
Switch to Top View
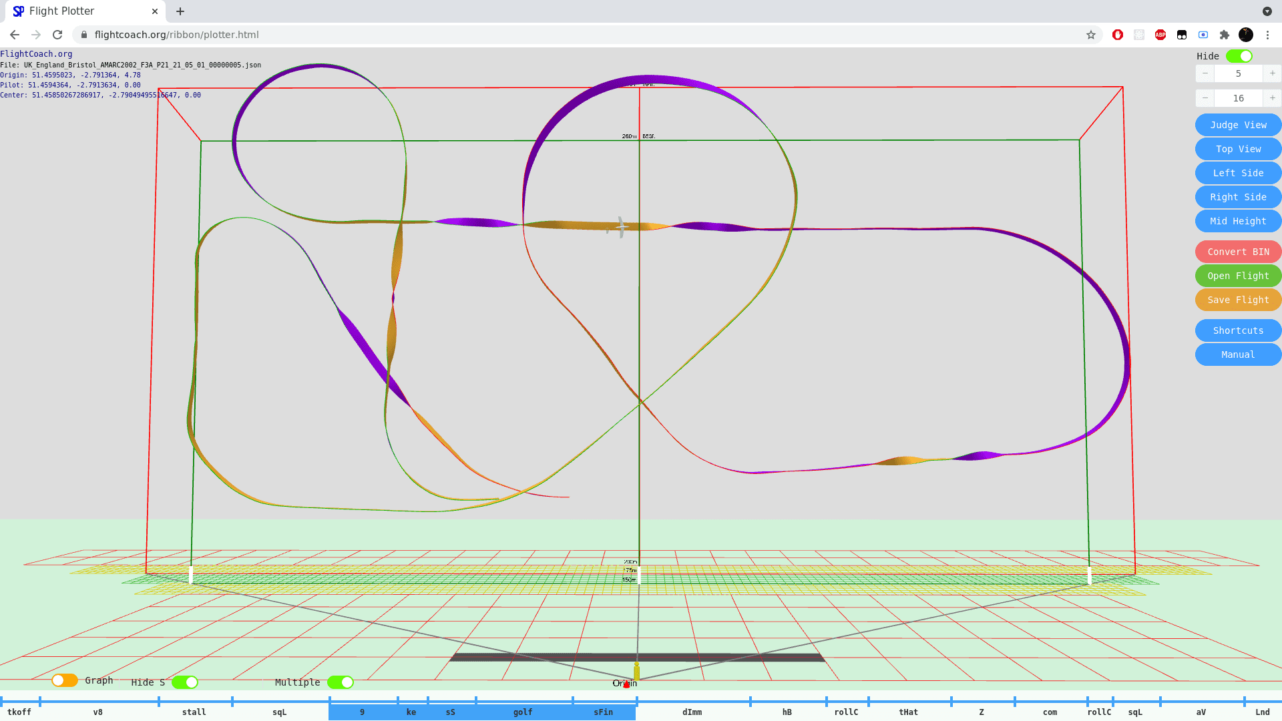1238,149
